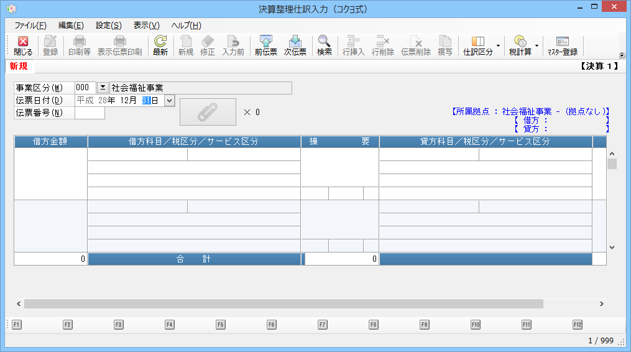Open the 仕訳区分 toolbar icon
Image resolution: width=631 pixels, height=352 pixels.
point(477,46)
